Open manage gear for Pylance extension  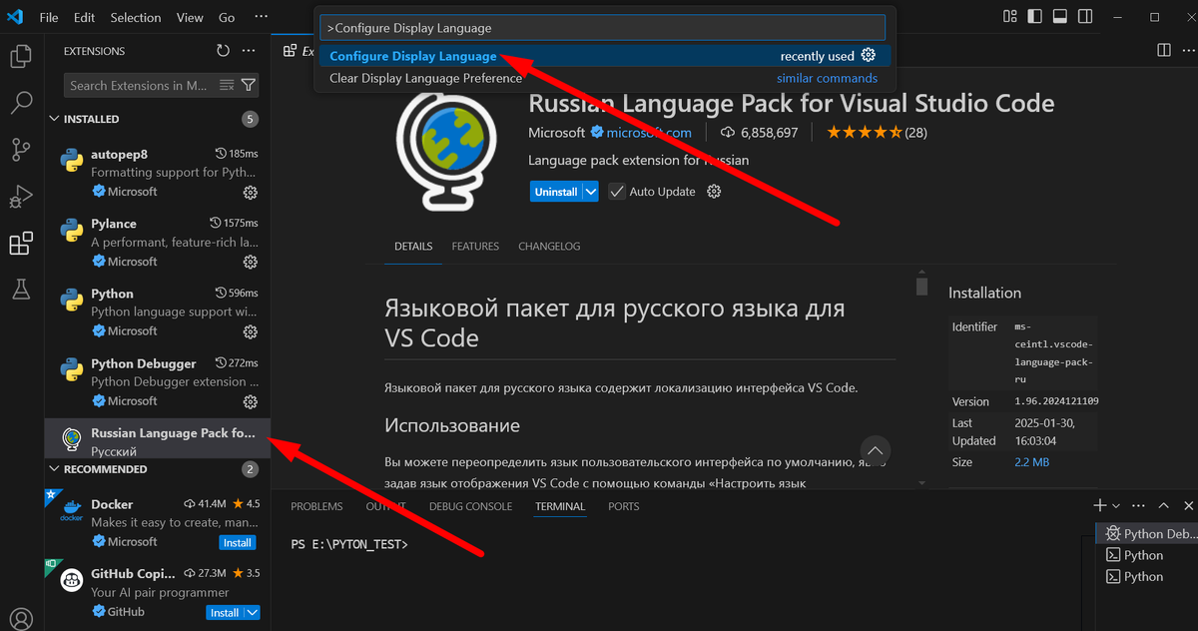point(251,262)
